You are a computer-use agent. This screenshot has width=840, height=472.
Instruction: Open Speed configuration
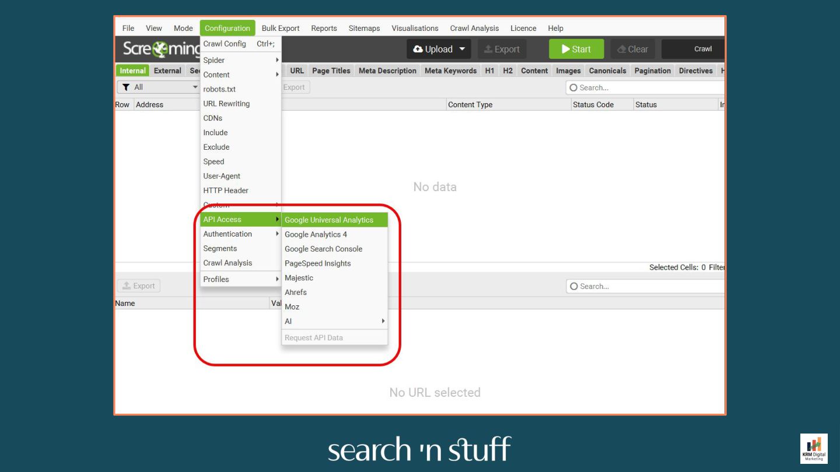coord(240,161)
